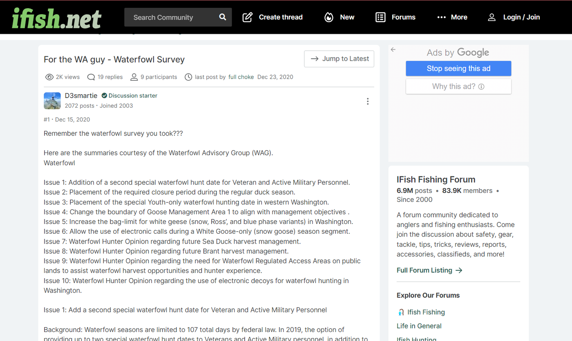Click the ad info circle icon
The height and width of the screenshot is (341, 572).
[x=481, y=86]
